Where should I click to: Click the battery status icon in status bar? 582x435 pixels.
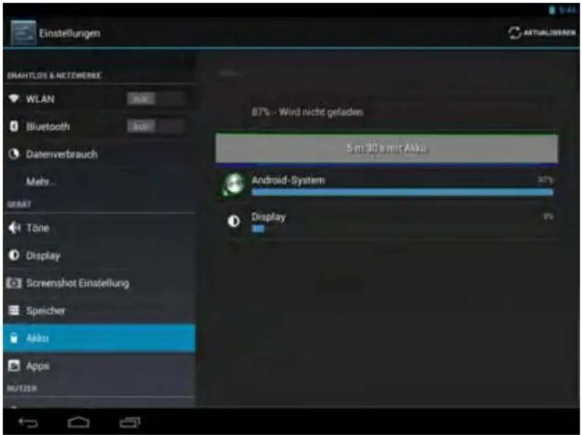(552, 10)
